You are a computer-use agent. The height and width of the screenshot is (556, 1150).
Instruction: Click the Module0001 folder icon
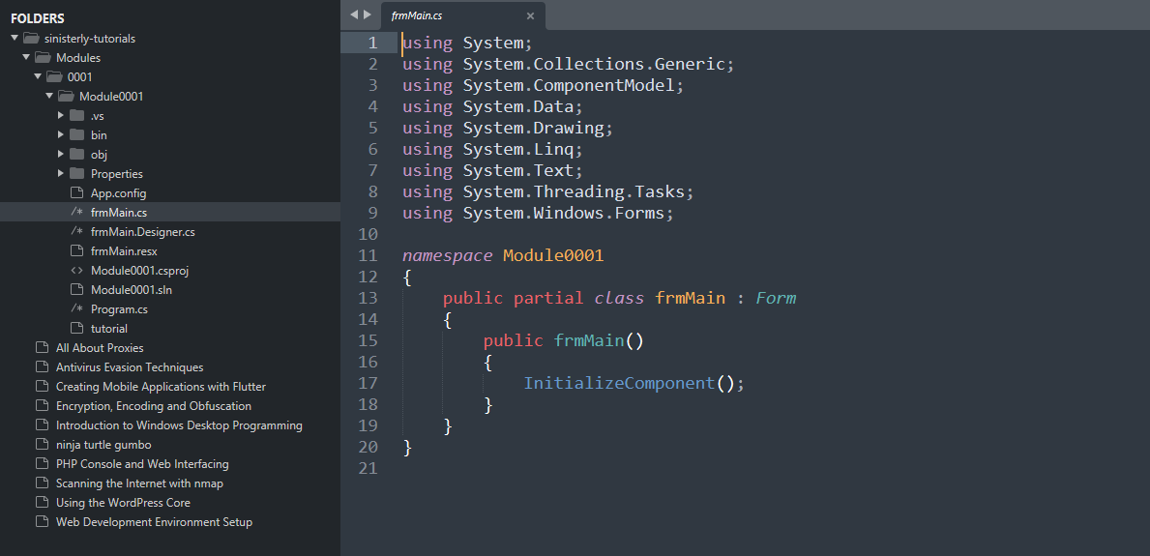coord(66,96)
